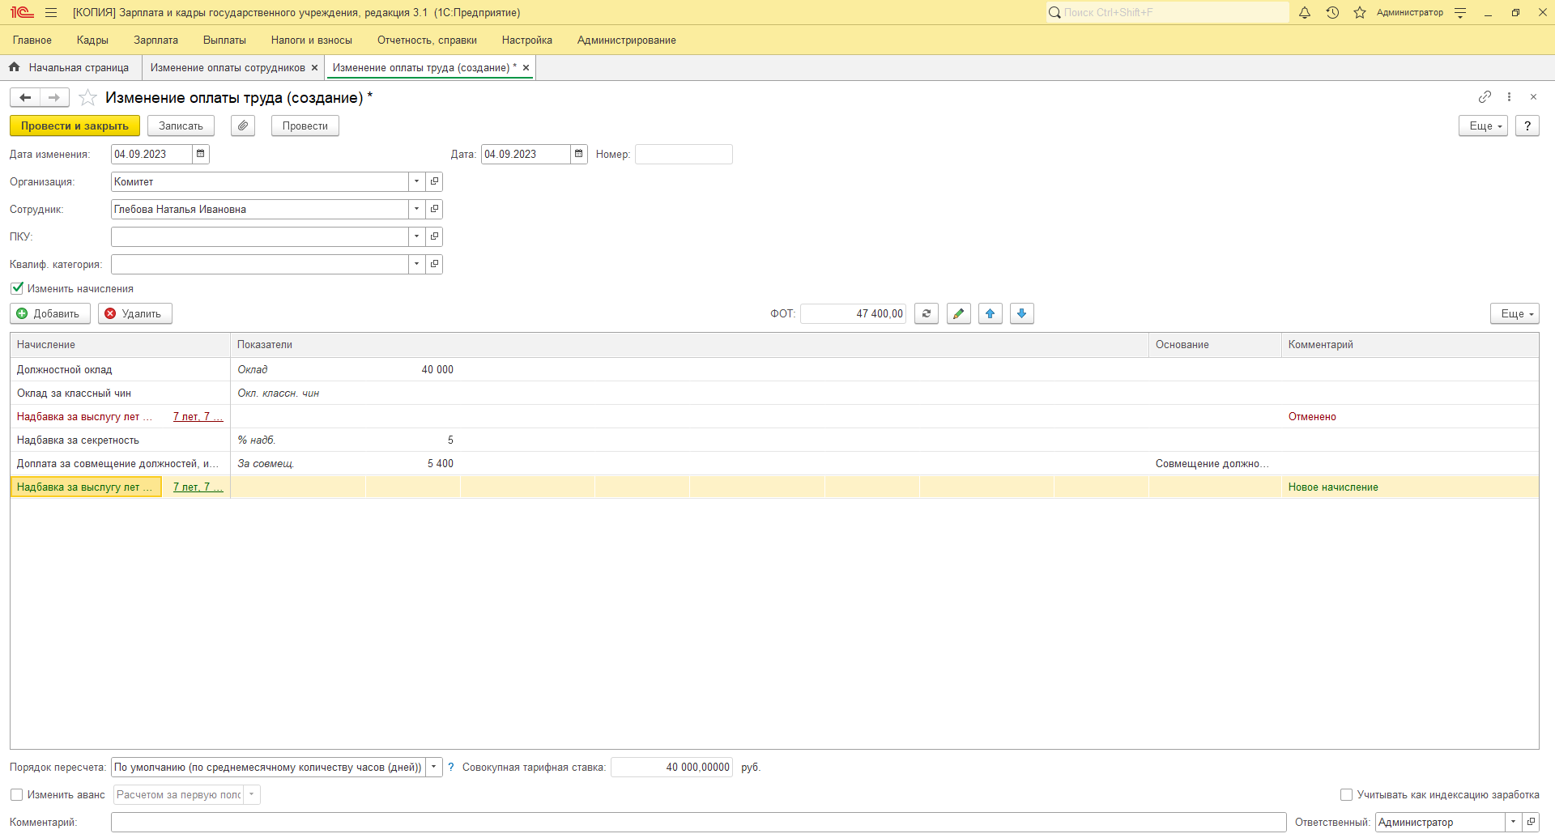Open the Налоги и взносы menu section
The width and height of the screenshot is (1555, 838).
point(312,40)
